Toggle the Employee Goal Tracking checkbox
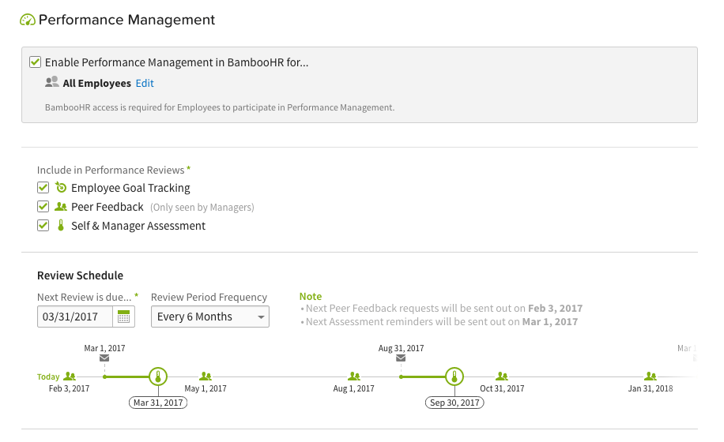The width and height of the screenshot is (724, 442). [x=43, y=188]
